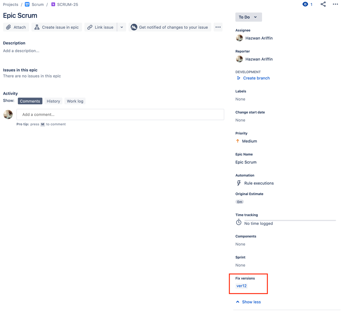
Task: Select the Comments tab
Action: (x=30, y=101)
